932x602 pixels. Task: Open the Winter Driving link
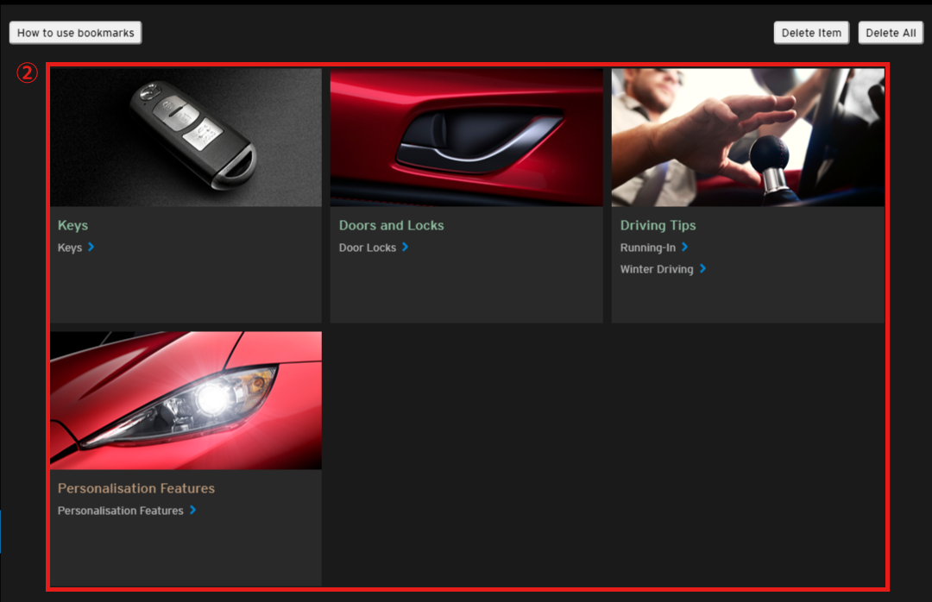656,269
